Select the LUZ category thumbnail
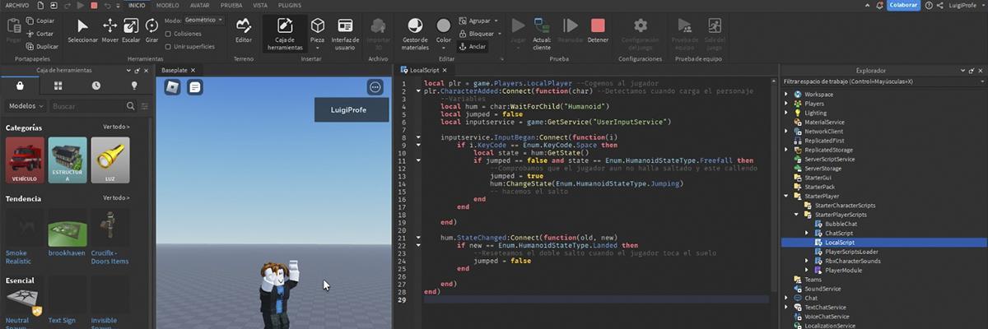Image resolution: width=988 pixels, height=329 pixels. tap(110, 160)
